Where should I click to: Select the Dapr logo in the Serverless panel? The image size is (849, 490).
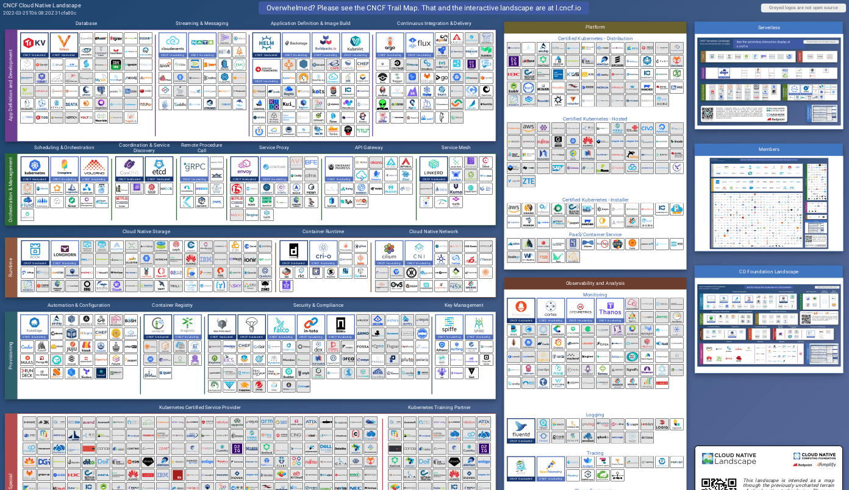tap(724, 72)
